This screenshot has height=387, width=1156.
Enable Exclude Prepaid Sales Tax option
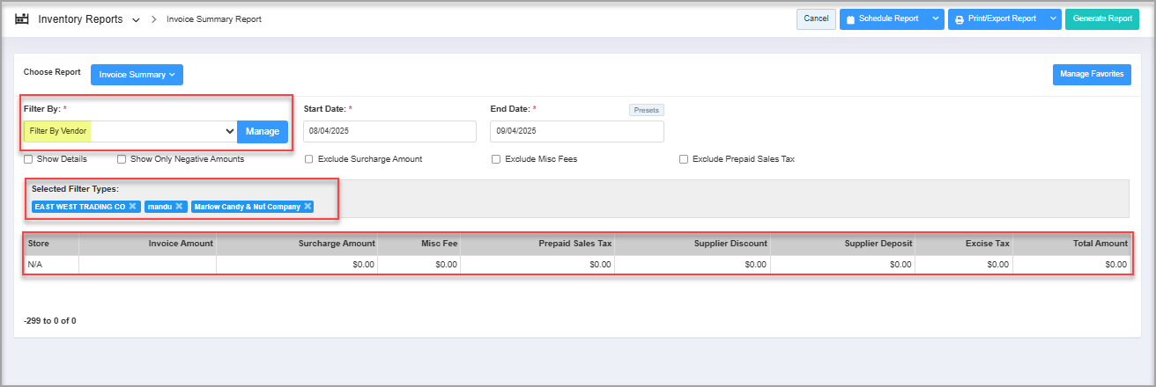coord(684,159)
